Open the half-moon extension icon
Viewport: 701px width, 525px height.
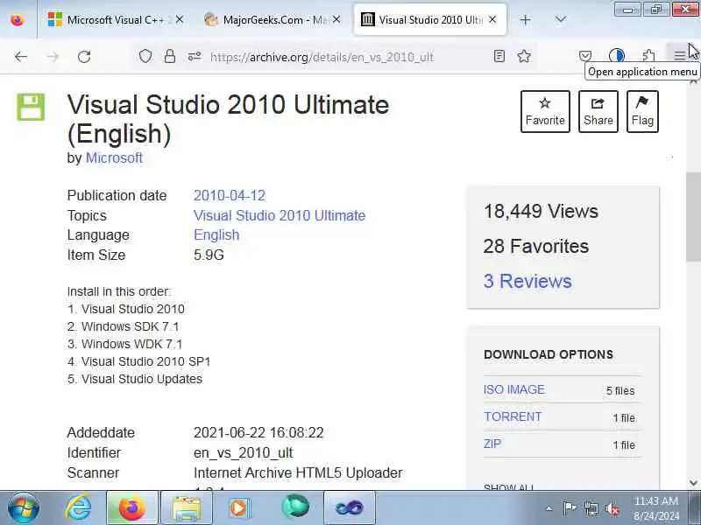(x=617, y=56)
